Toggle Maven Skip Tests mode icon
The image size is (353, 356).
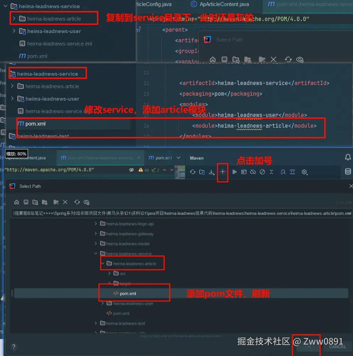pyautogui.click(x=262, y=172)
